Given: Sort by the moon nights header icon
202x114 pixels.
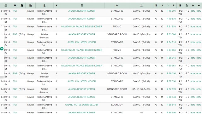Looking at the screenshot, I should click(162, 5).
